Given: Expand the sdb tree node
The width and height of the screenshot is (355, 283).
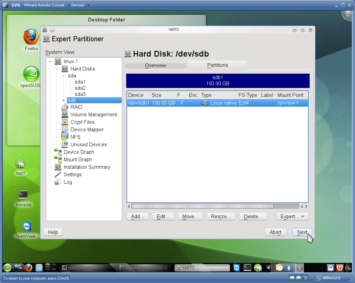Looking at the screenshot, I should 64,100.
